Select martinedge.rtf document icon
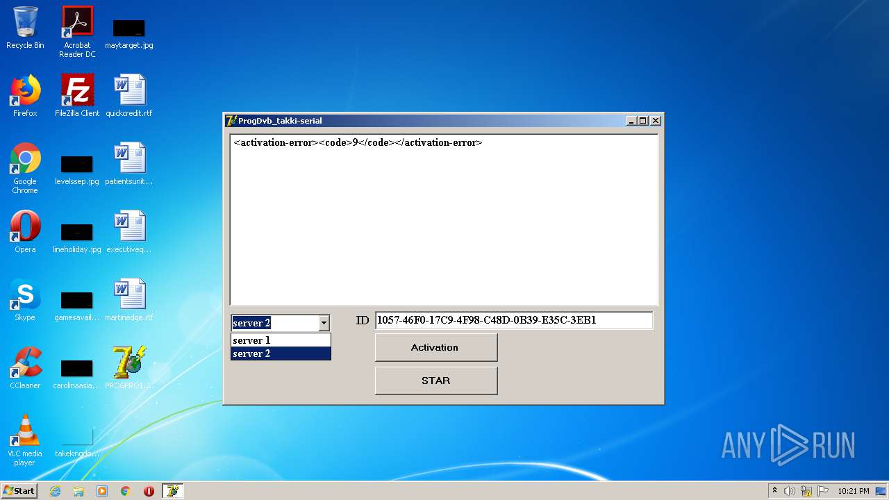The image size is (889, 500). (129, 300)
